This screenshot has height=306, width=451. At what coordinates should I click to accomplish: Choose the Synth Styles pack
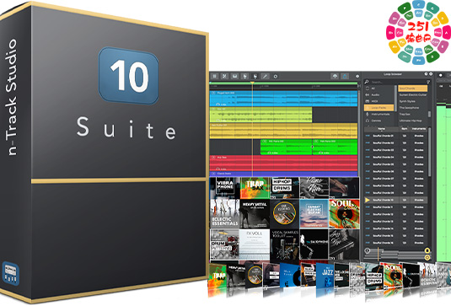413,101
